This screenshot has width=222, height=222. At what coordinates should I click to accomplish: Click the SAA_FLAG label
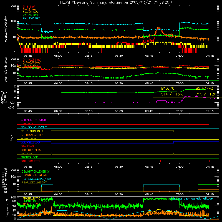[27, 146]
